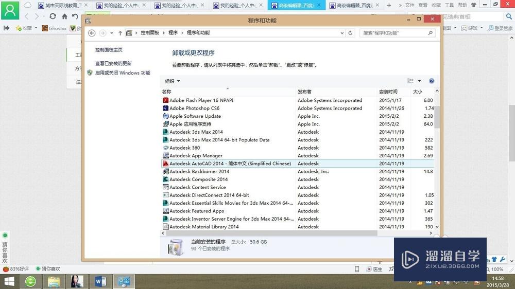The width and height of the screenshot is (515, 289).
Task: Sort by the 名称 column header
Action: [228, 92]
